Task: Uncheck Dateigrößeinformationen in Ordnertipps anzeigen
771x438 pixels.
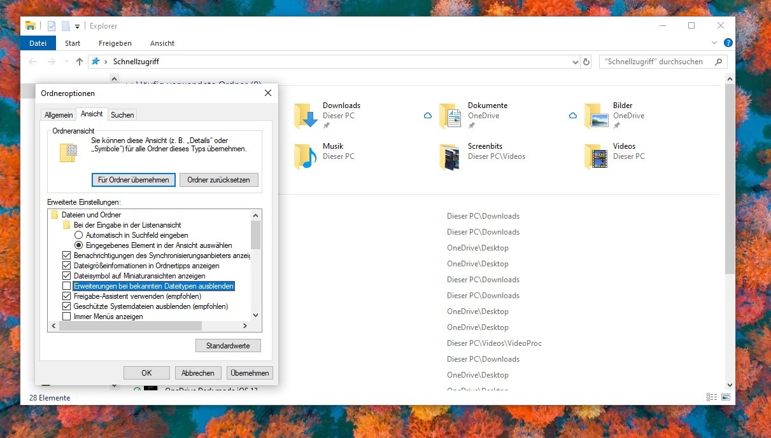Action: [x=67, y=266]
